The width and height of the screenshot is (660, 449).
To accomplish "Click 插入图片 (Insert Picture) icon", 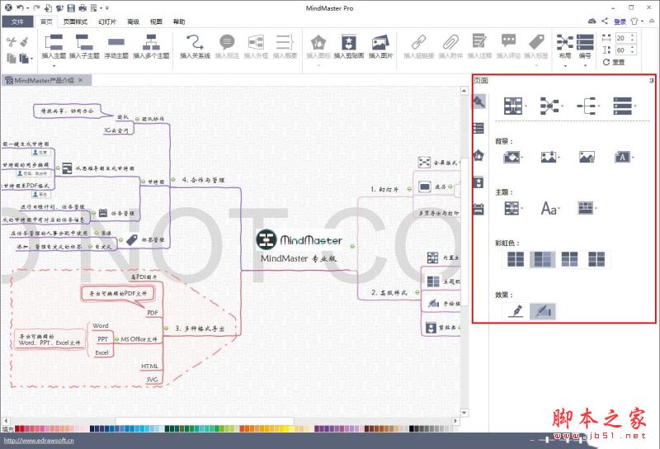I will pos(380,42).
